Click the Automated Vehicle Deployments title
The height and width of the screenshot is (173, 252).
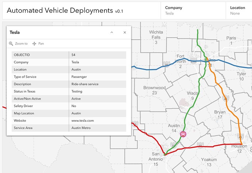click(60, 11)
